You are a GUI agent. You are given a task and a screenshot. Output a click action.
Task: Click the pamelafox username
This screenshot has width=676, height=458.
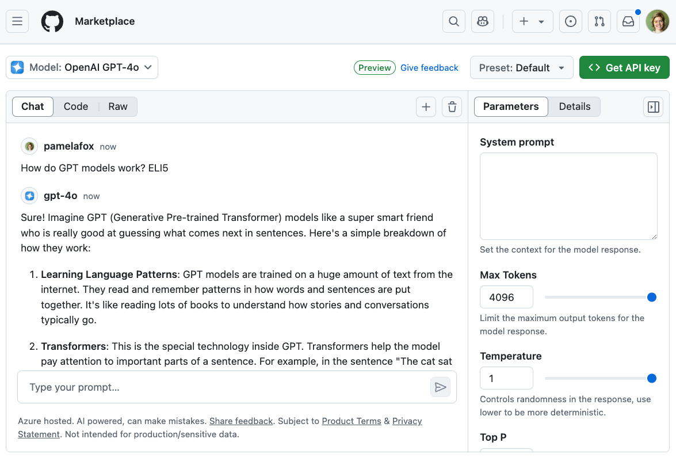(68, 146)
